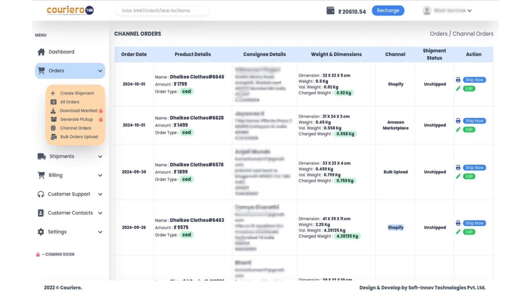Viewport: 525px width, 295px height.
Task: Click the Customer Contacts icon
Action: (x=41, y=213)
